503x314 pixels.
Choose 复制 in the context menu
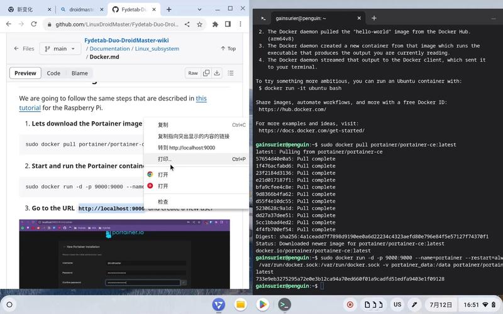(196, 125)
